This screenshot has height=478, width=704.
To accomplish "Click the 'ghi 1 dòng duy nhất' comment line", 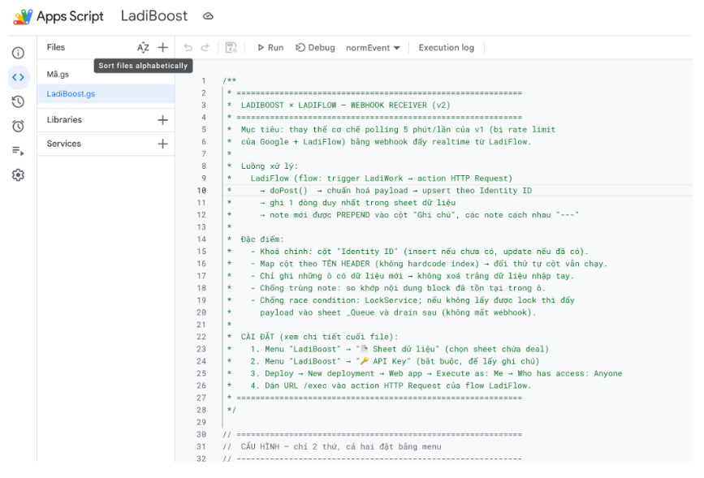I will point(358,203).
